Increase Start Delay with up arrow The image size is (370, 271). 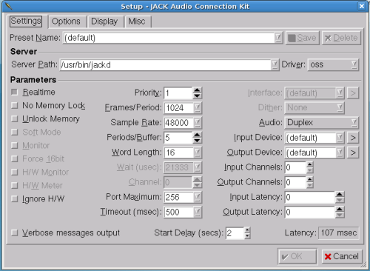pos(247,230)
